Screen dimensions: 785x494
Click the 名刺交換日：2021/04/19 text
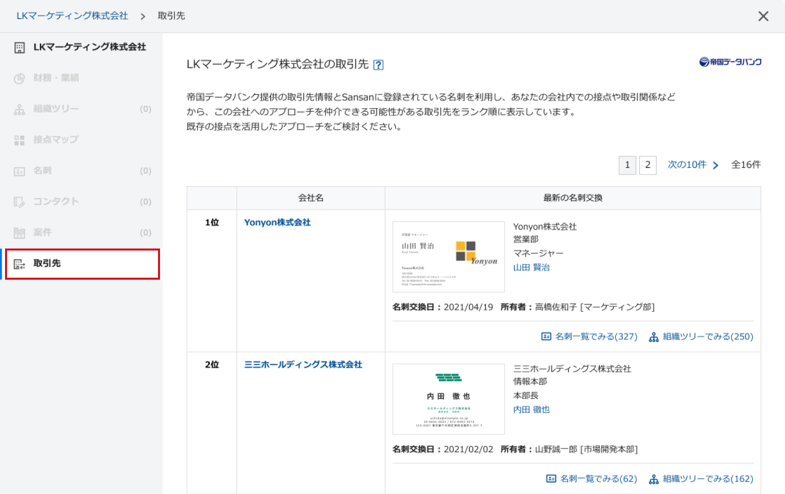click(443, 307)
